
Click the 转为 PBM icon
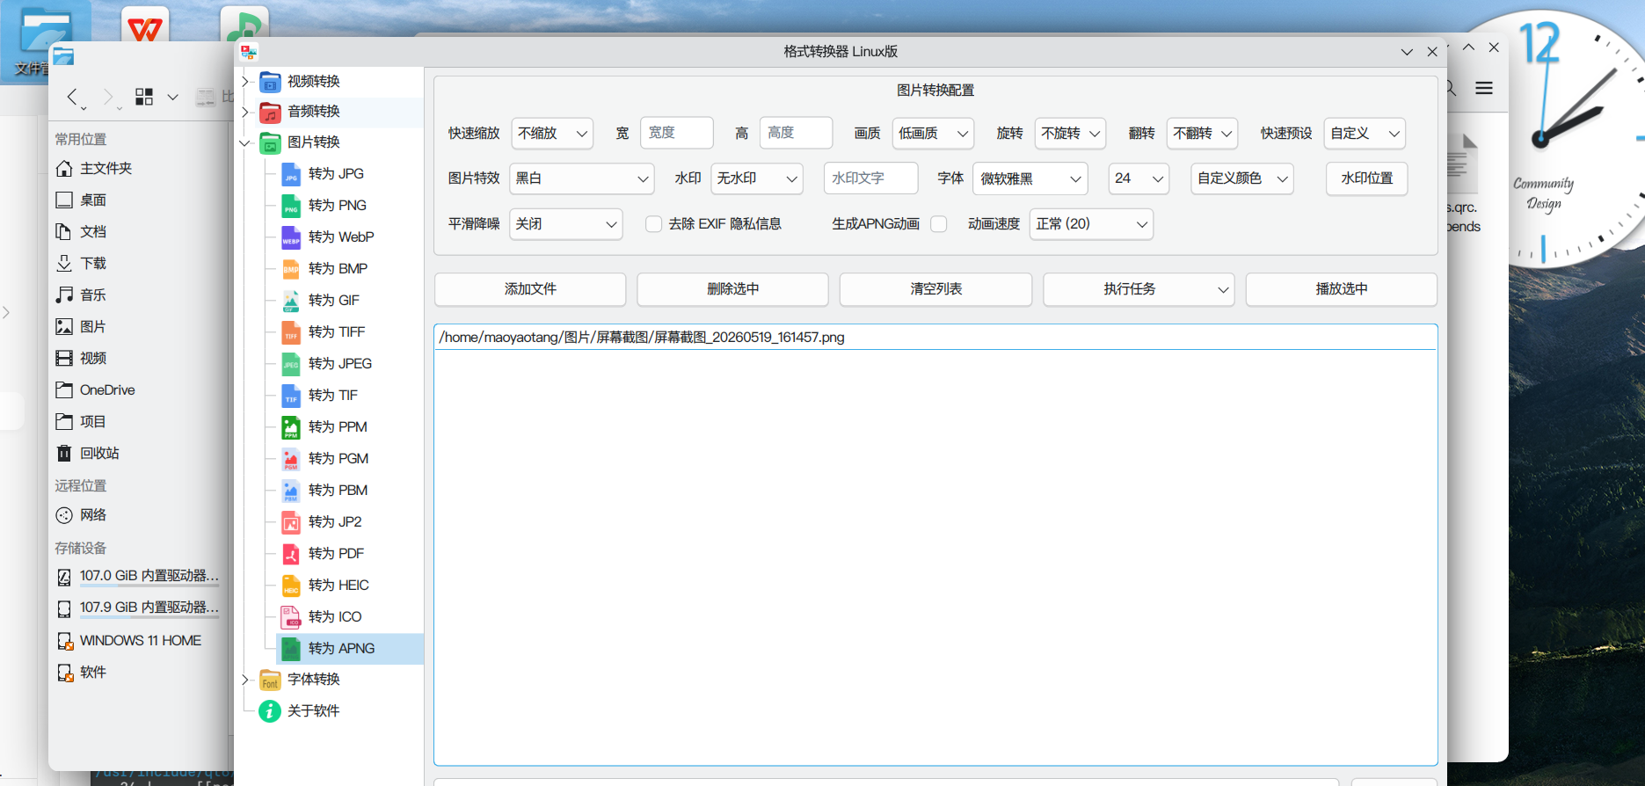(291, 491)
